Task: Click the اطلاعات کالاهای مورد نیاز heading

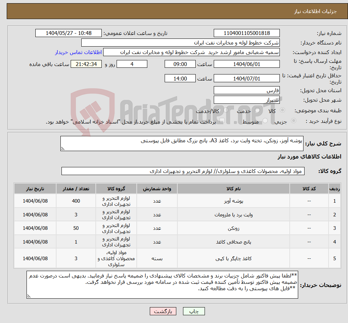Action: click(x=309, y=157)
